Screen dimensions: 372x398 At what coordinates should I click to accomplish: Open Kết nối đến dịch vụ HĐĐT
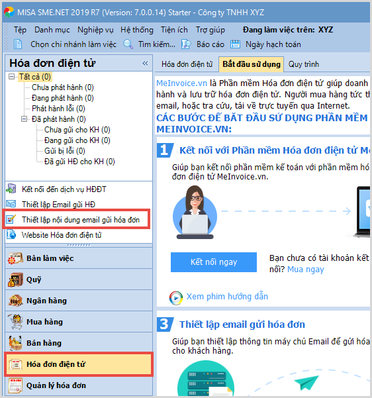click(x=64, y=189)
